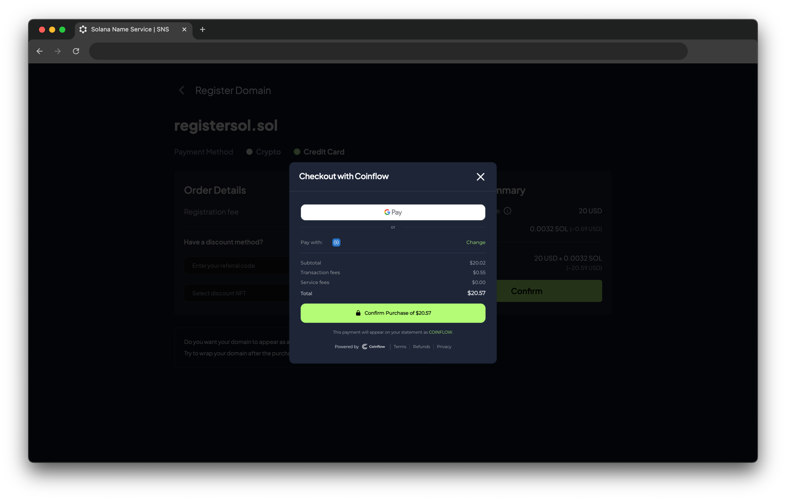This screenshot has height=500, width=786.
Task: Go back from Register Domain page
Action: 182,90
